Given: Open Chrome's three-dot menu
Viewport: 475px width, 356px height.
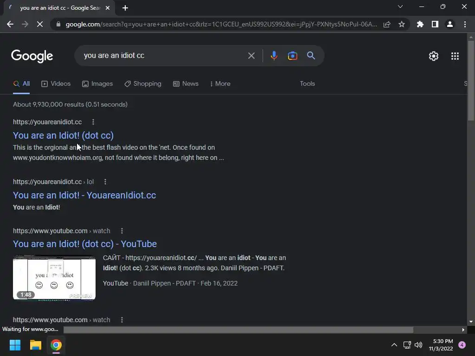Looking at the screenshot, I should [465, 24].
